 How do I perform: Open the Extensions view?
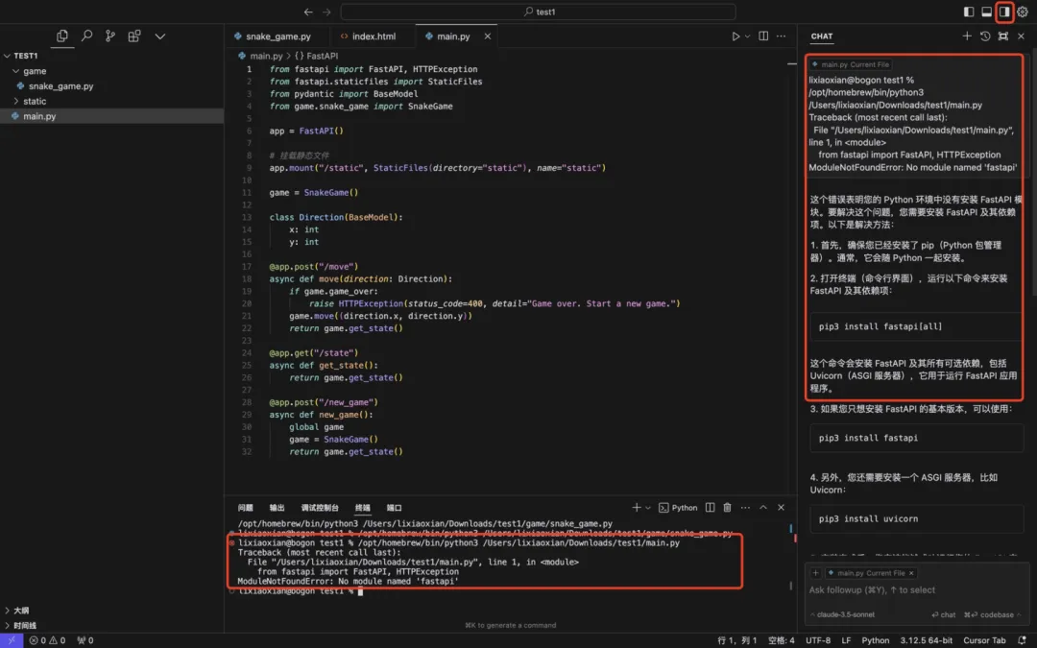pos(134,36)
